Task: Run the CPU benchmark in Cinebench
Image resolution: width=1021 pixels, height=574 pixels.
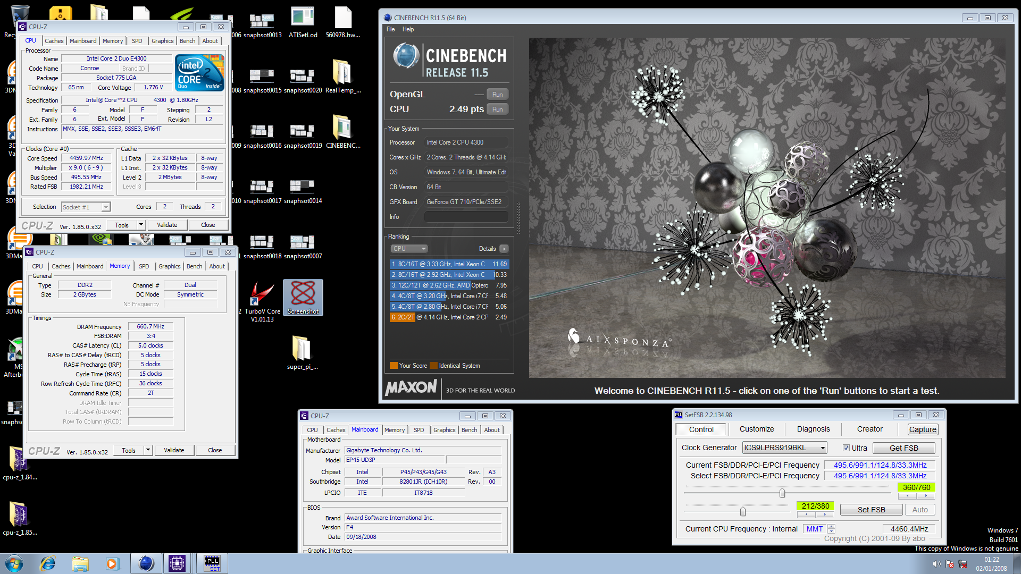Action: (x=497, y=109)
